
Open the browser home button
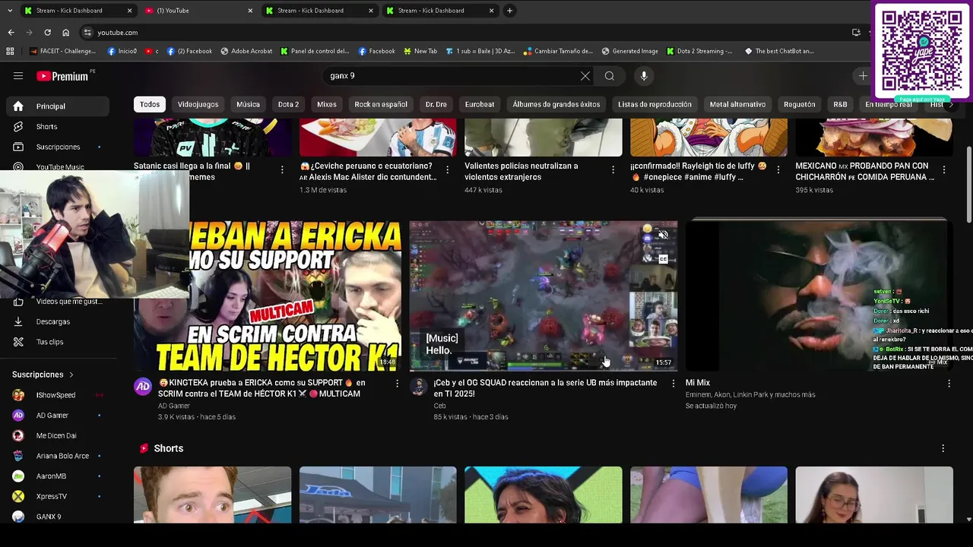tap(65, 33)
